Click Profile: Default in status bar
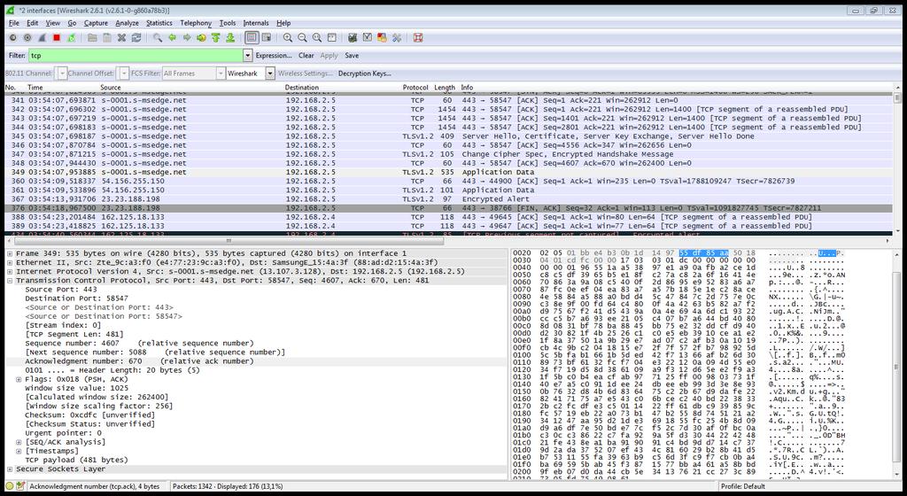The image size is (907, 496). coord(743,486)
